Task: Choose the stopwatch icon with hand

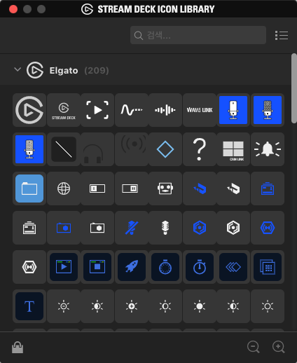Action: pos(200,267)
